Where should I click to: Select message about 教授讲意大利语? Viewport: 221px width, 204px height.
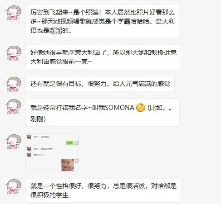103,57
